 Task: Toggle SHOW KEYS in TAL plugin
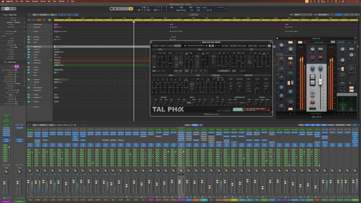point(177,46)
